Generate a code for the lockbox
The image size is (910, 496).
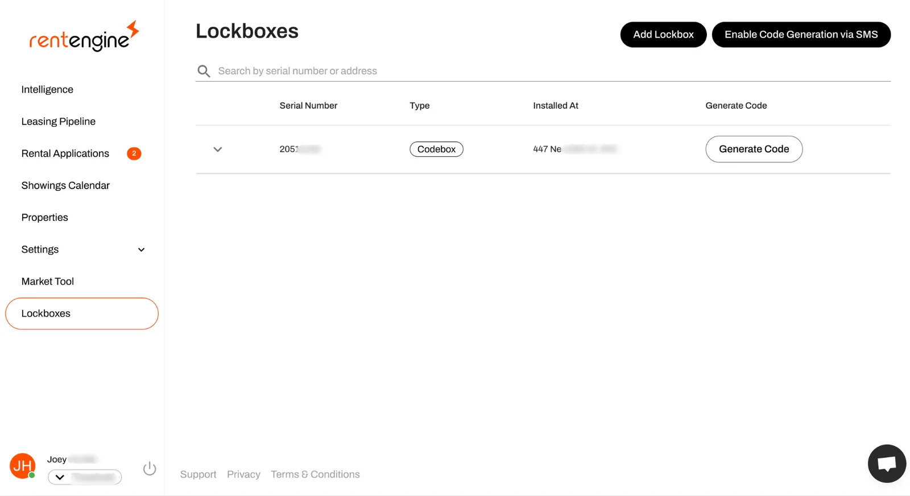click(754, 149)
